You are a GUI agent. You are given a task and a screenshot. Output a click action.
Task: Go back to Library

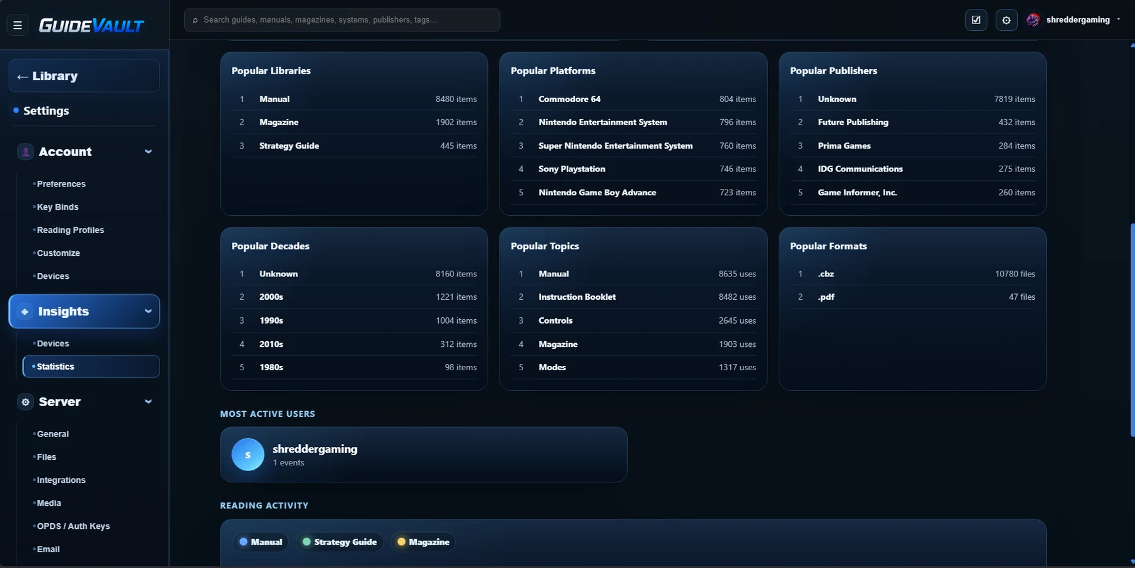pyautogui.click(x=84, y=76)
